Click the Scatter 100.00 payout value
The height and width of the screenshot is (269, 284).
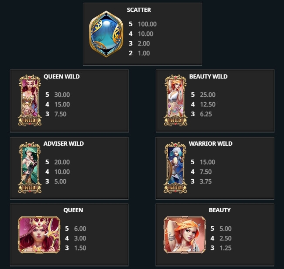coord(147,24)
